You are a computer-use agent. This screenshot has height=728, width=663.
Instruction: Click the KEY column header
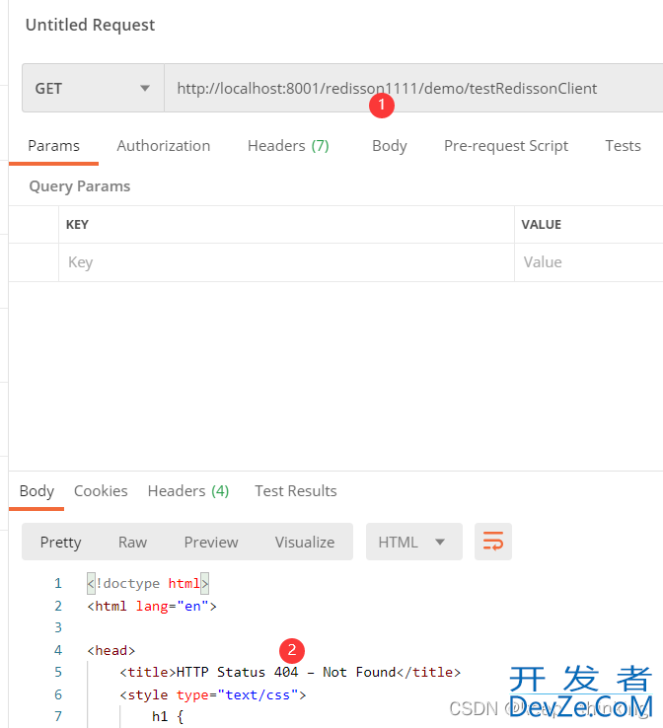coord(77,225)
